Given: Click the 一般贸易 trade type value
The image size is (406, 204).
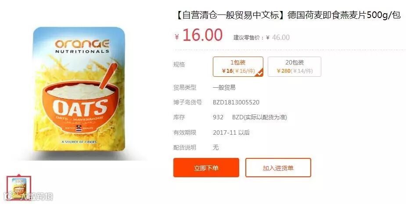Looking at the screenshot, I should pos(224,87).
